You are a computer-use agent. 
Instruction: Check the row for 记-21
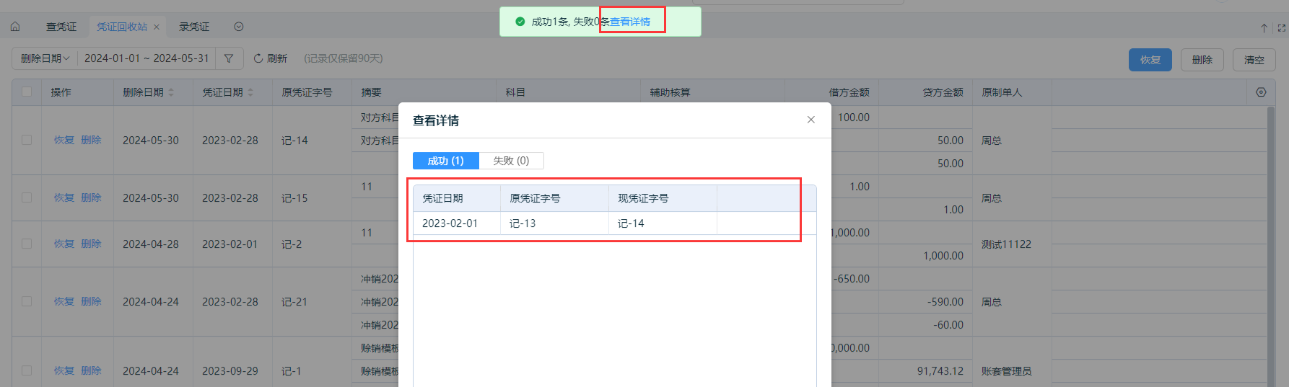click(27, 301)
